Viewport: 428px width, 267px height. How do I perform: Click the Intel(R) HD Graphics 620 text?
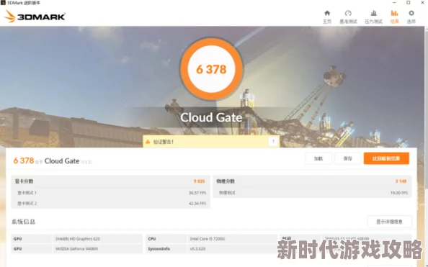click(x=78, y=239)
